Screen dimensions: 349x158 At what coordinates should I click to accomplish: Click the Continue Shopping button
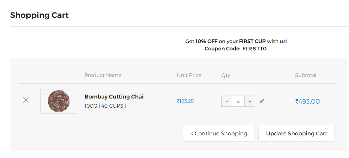point(219,133)
